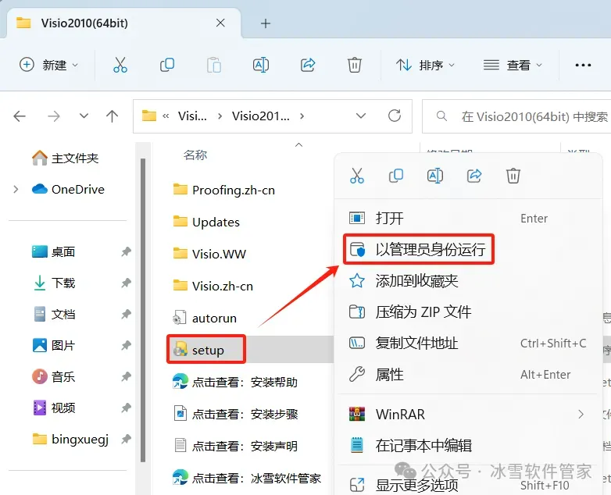This screenshot has width=611, height=495.
Task: Click the search magnifier icon
Action: [441, 116]
